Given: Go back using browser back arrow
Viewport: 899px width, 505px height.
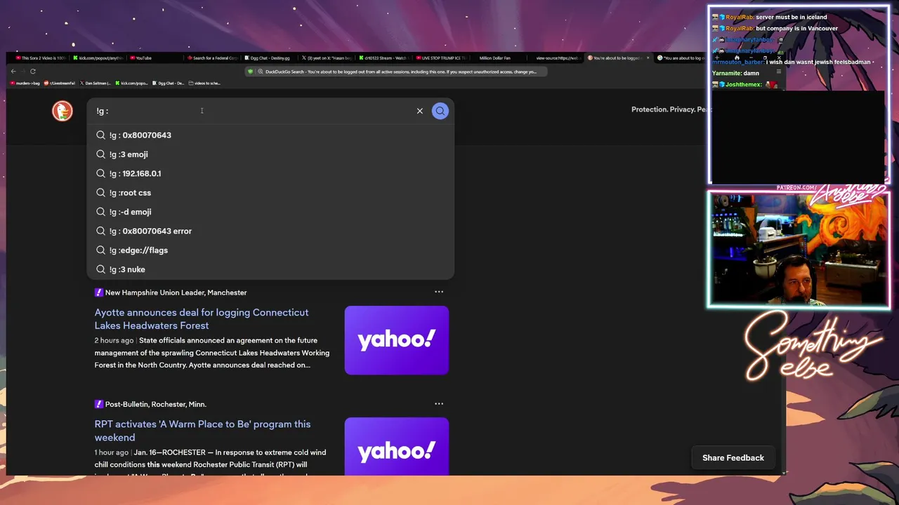Looking at the screenshot, I should (x=13, y=72).
